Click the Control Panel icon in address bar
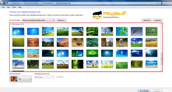172x92 pixels. coord(7,3)
